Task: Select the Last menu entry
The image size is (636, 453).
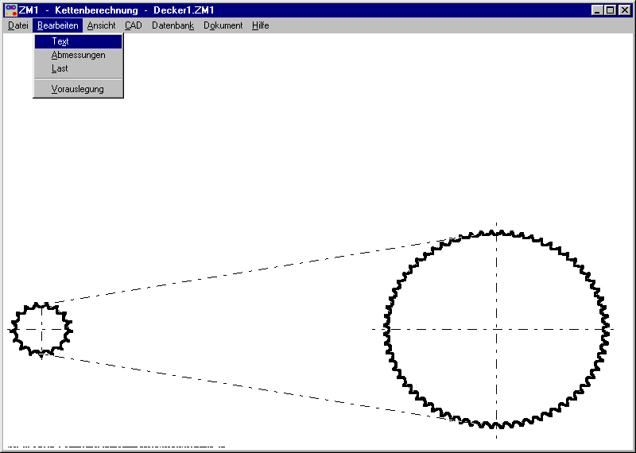Action: (78, 68)
